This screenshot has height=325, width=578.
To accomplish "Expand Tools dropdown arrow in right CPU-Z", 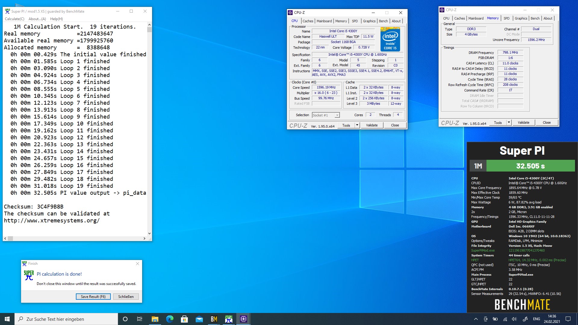I will click(x=509, y=122).
